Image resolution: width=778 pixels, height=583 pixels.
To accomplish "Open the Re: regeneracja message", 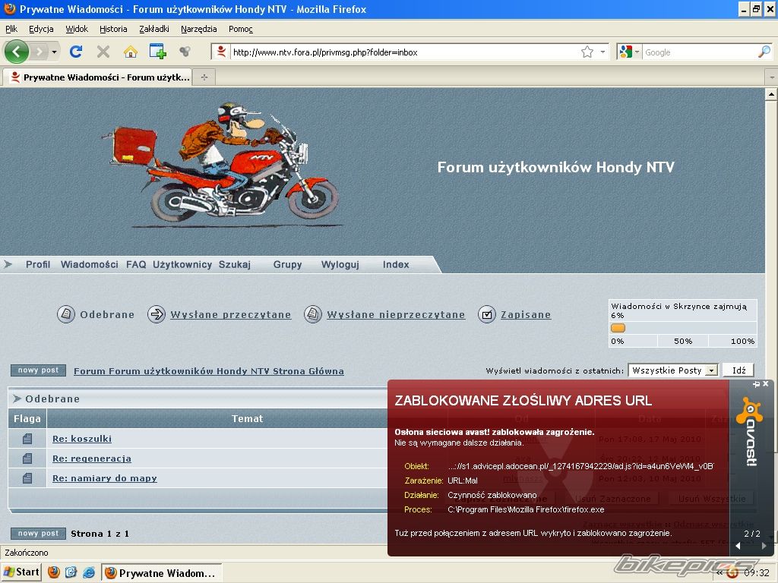I will 92,459.
